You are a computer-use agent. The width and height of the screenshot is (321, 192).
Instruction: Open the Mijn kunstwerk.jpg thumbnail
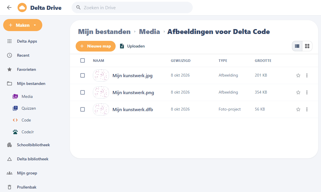coord(101,75)
